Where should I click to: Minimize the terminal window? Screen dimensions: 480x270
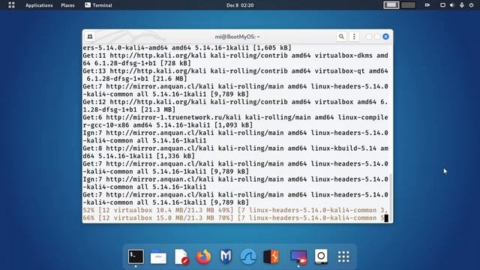pyautogui.click(x=369, y=37)
